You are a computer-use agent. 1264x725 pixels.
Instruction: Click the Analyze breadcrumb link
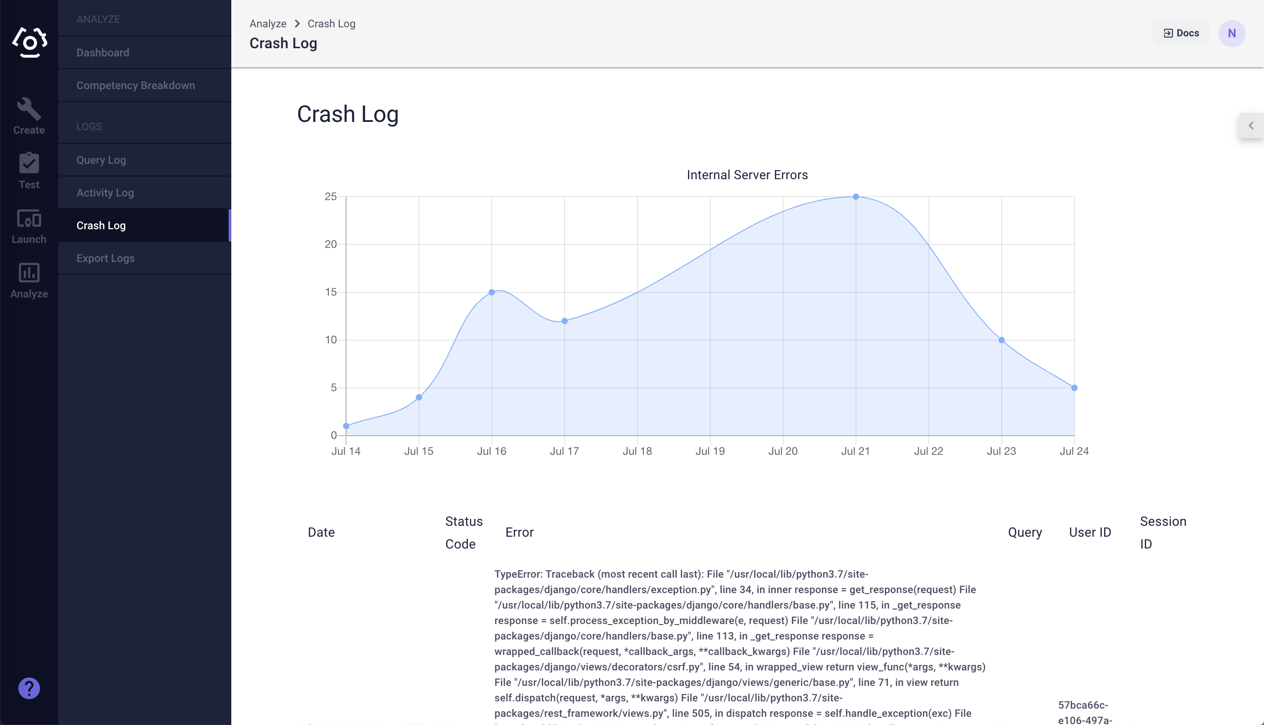[268, 23]
